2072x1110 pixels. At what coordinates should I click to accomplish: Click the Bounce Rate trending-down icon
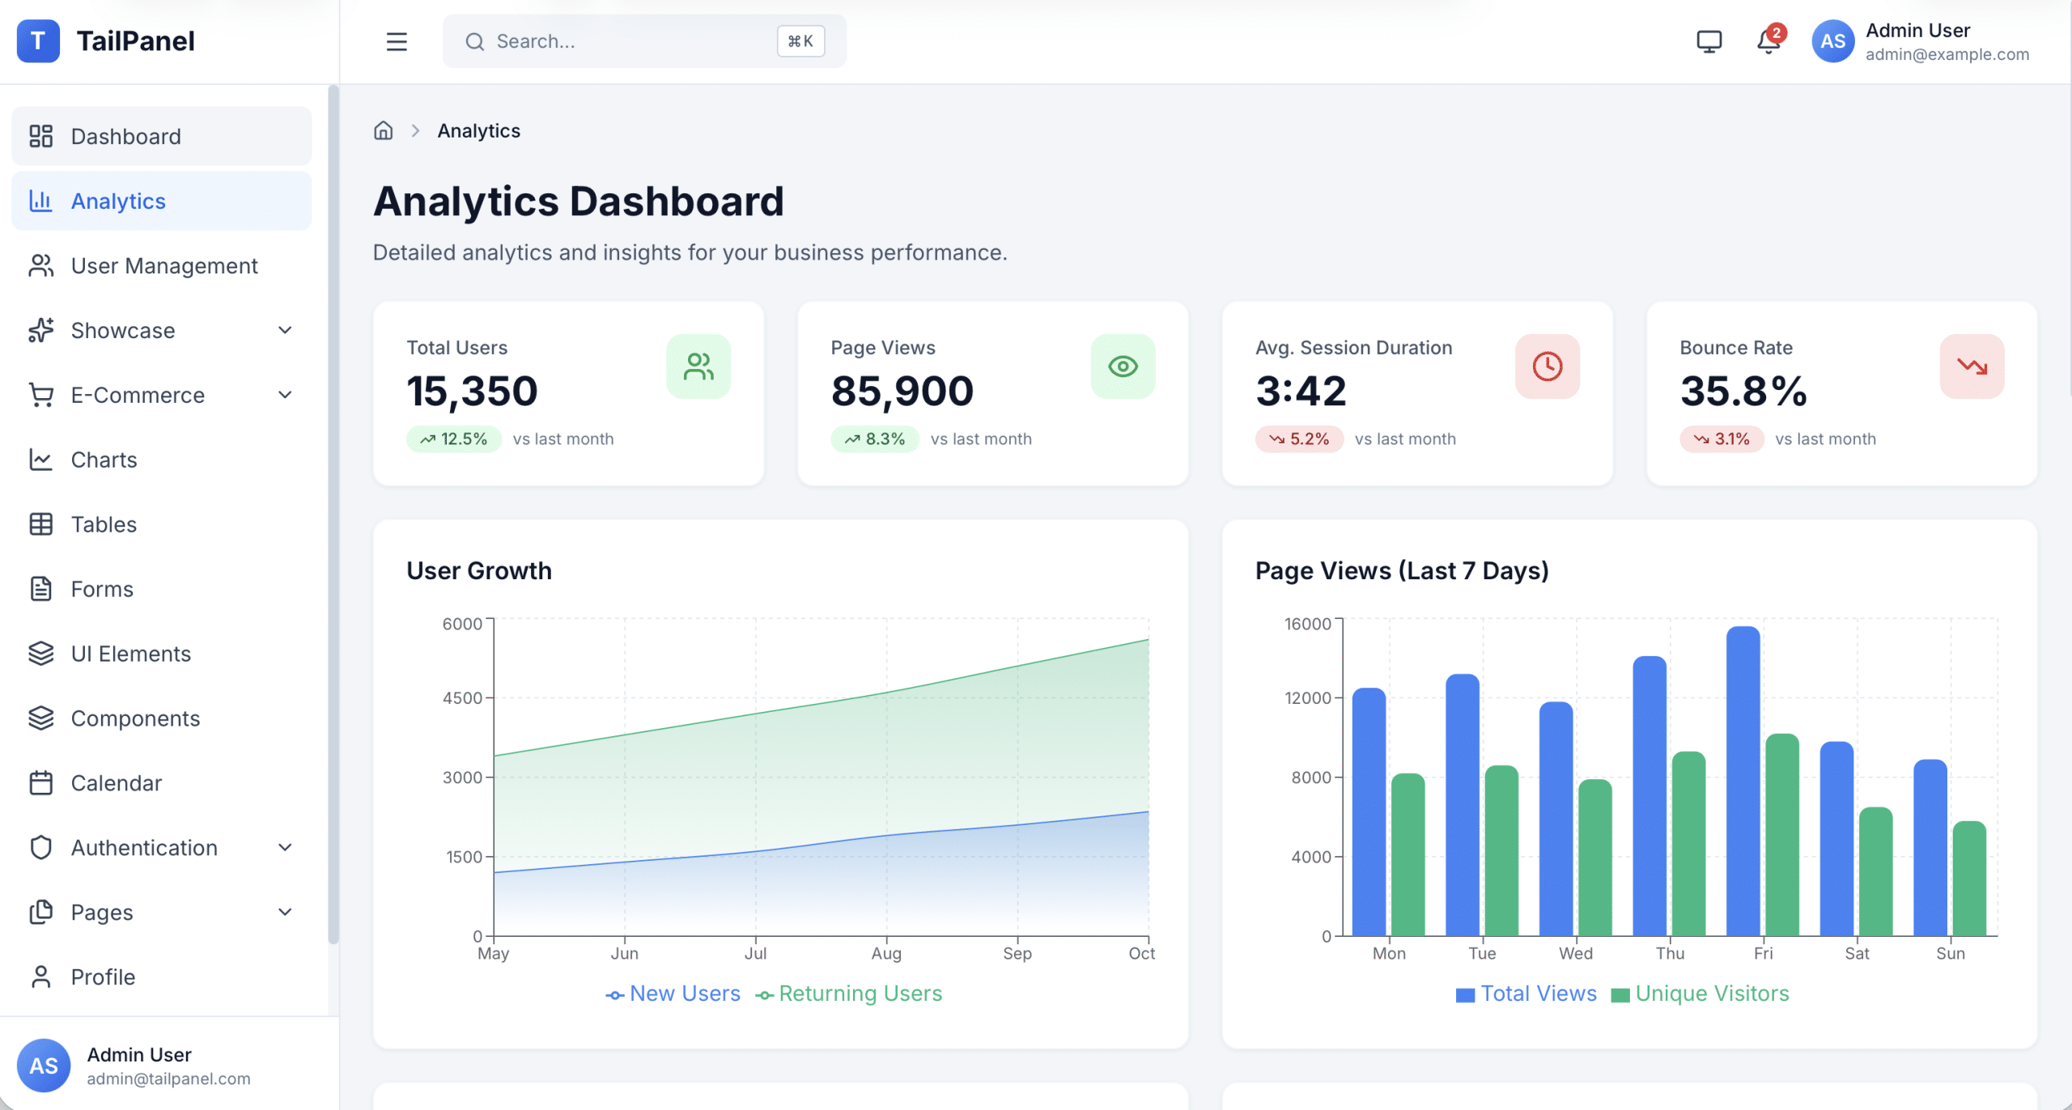[1972, 366]
